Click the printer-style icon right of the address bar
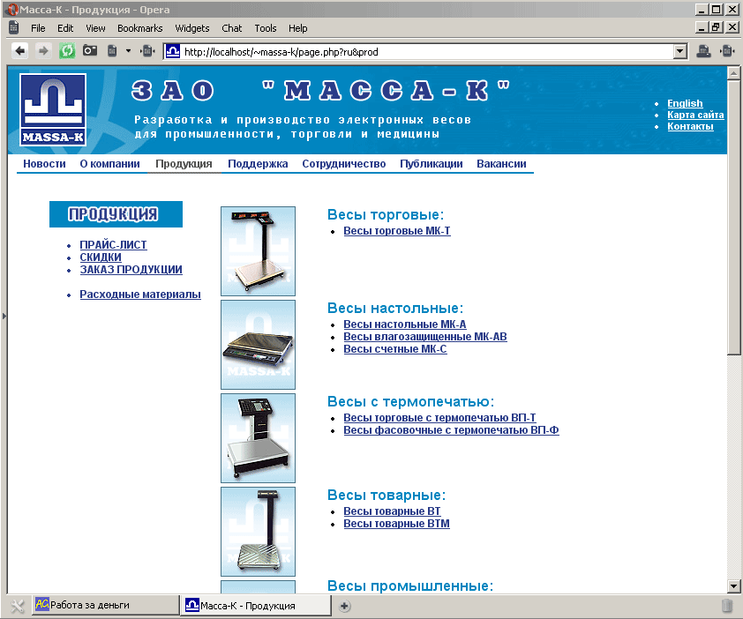743x619 pixels. tap(703, 50)
